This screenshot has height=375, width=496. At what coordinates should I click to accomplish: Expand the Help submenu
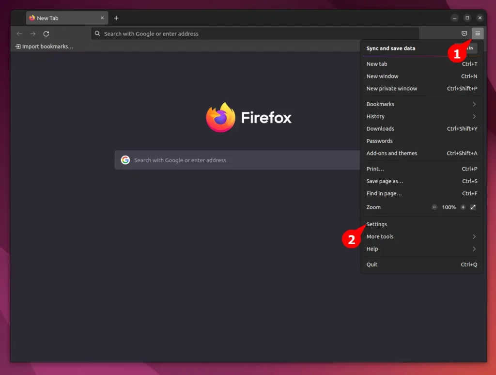click(x=422, y=249)
